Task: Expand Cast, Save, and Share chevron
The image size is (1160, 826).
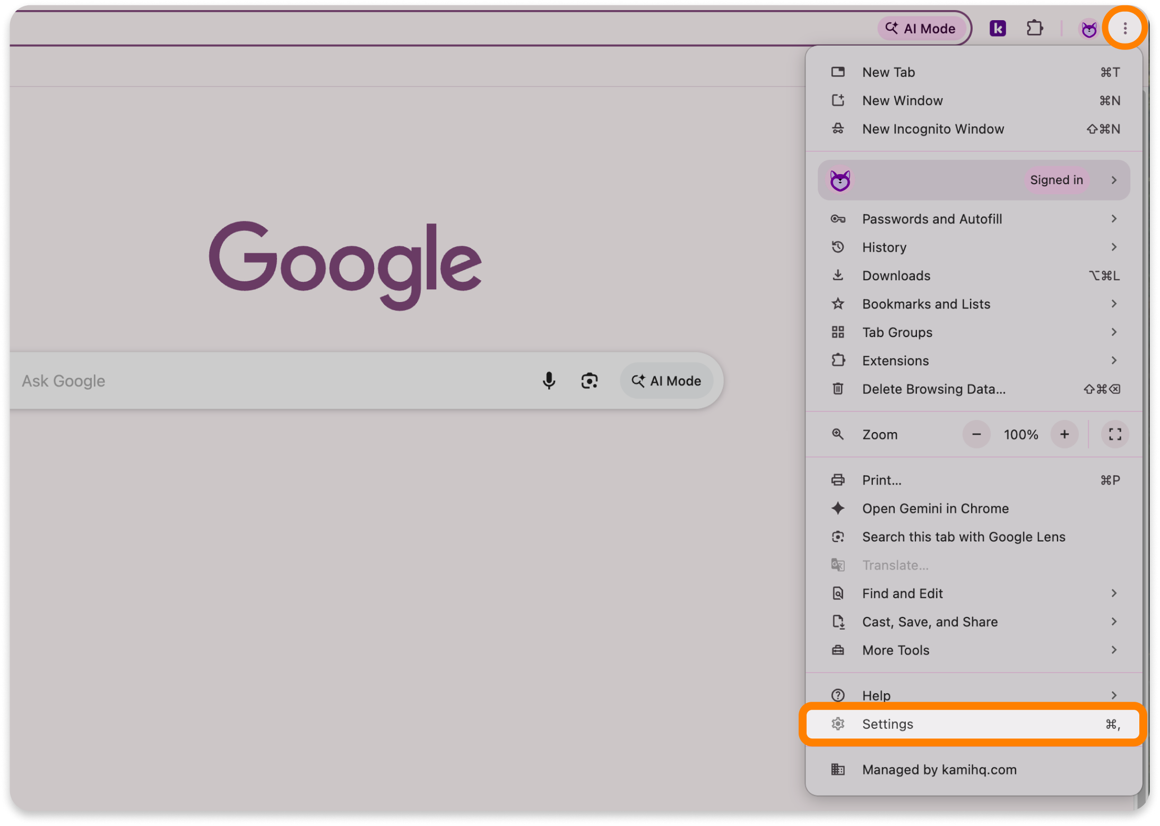Action: click(1114, 622)
